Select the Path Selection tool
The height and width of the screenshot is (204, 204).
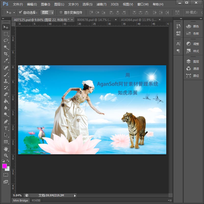click(x=6, y=135)
